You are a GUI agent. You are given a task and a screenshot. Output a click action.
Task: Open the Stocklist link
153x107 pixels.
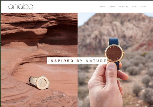pos(123,7)
